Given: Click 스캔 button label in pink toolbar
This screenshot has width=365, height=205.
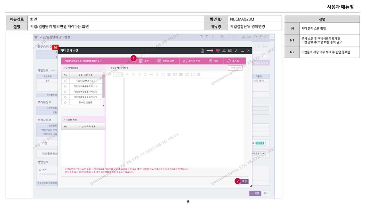Looking at the screenshot, I should tap(147, 61).
